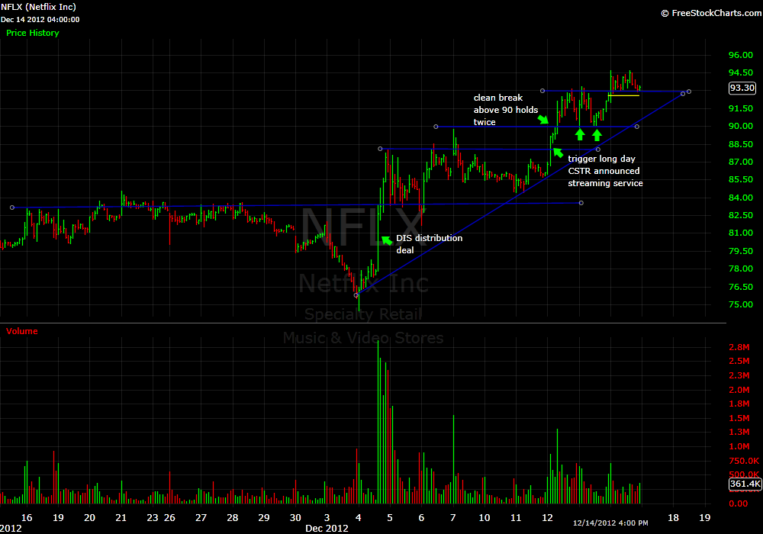Image resolution: width=763 pixels, height=534 pixels.
Task: Select the 'clean break above 90 holds twice' note
Action: click(506, 110)
